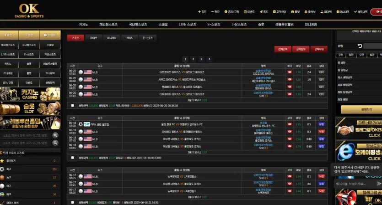This screenshot has width=382, height=205.
Task: Toggle eye view icon for 시카고 화이트삭스 match
Action: pyautogui.click(x=290, y=79)
